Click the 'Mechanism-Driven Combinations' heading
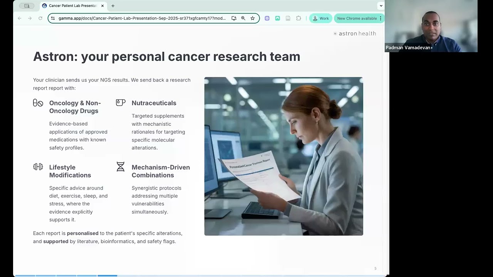This screenshot has height=277, width=493. pyautogui.click(x=161, y=171)
